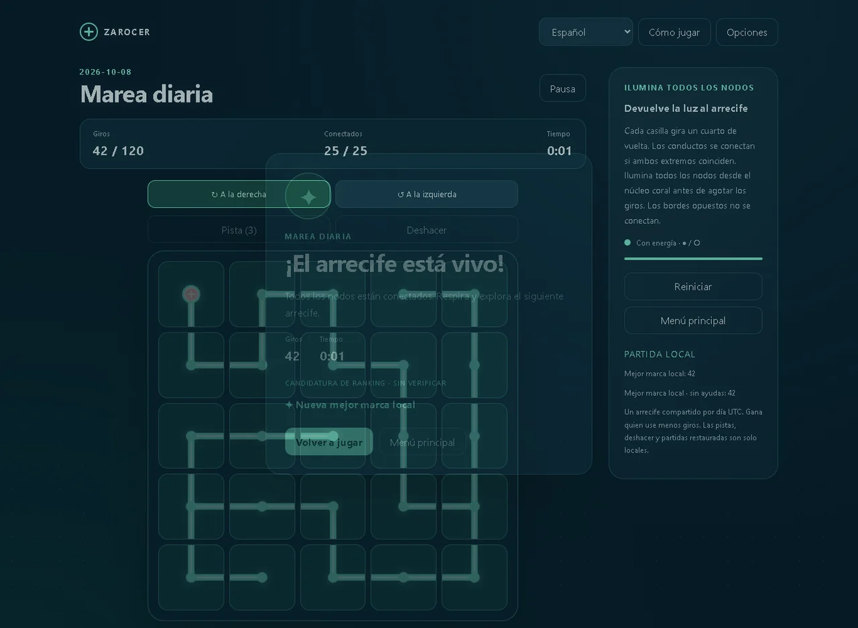Undo the last turn with Deshacer

pyautogui.click(x=426, y=230)
